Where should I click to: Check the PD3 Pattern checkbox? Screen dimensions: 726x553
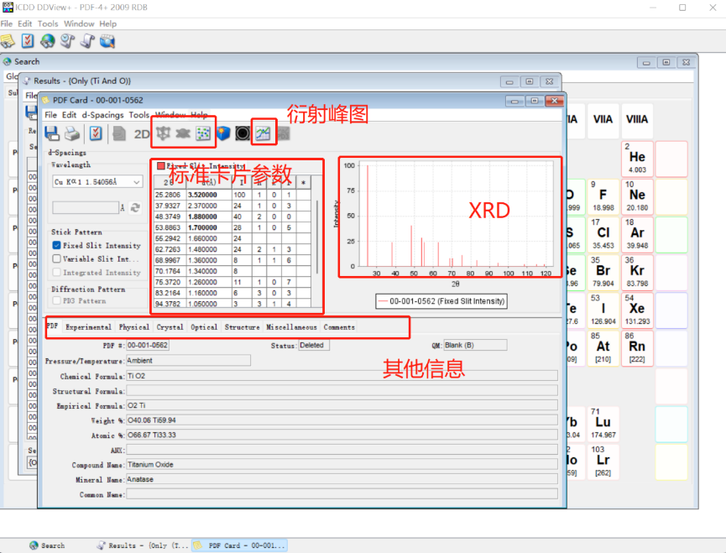coord(57,299)
